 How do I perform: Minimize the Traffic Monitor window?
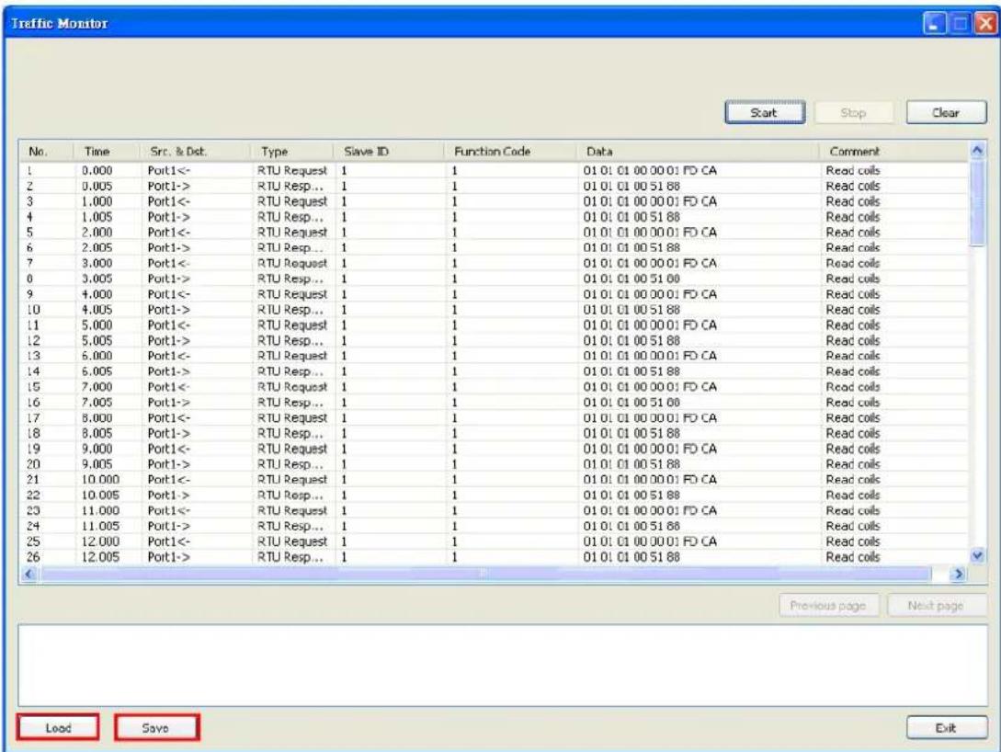point(935,24)
